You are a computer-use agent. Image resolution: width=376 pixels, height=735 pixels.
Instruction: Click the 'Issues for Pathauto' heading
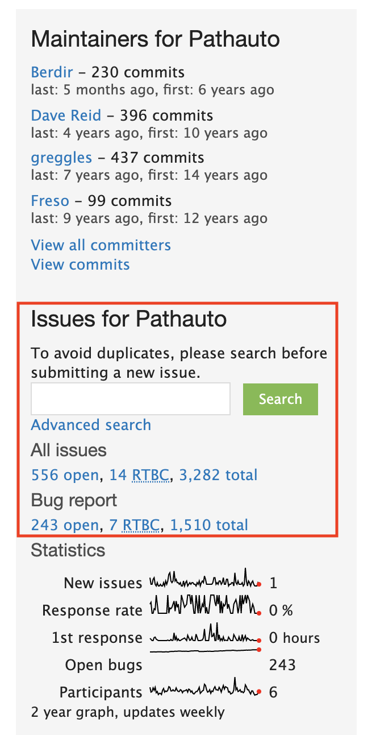point(129,319)
